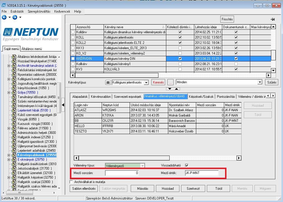Expand the E-okmányok (29750) node
The width and height of the screenshot is (283, 202).
[9, 160]
